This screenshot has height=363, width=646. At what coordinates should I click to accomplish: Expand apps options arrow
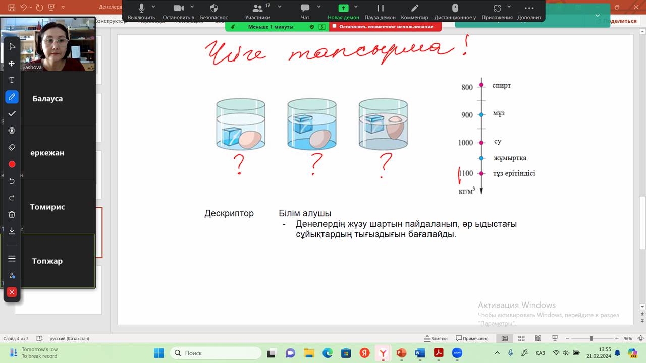pos(510,7)
